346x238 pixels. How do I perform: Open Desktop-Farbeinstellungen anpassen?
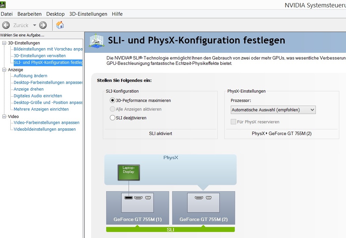coord(48,82)
